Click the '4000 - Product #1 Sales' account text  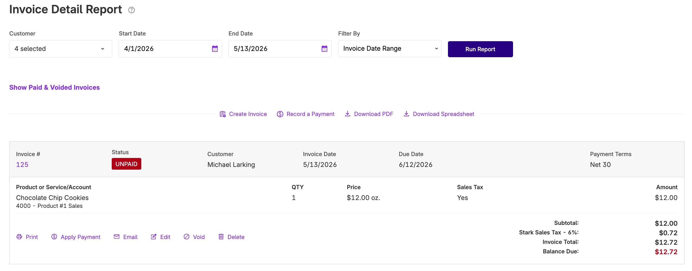coord(49,206)
